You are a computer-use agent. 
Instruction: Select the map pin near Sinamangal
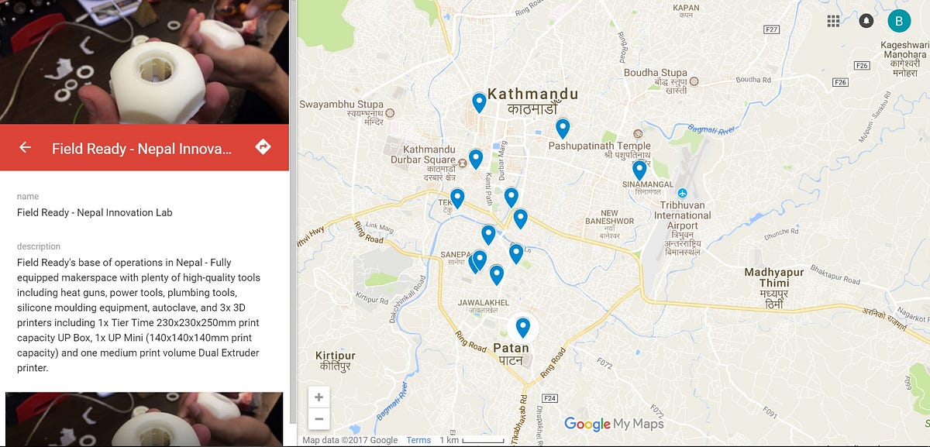[x=639, y=170]
